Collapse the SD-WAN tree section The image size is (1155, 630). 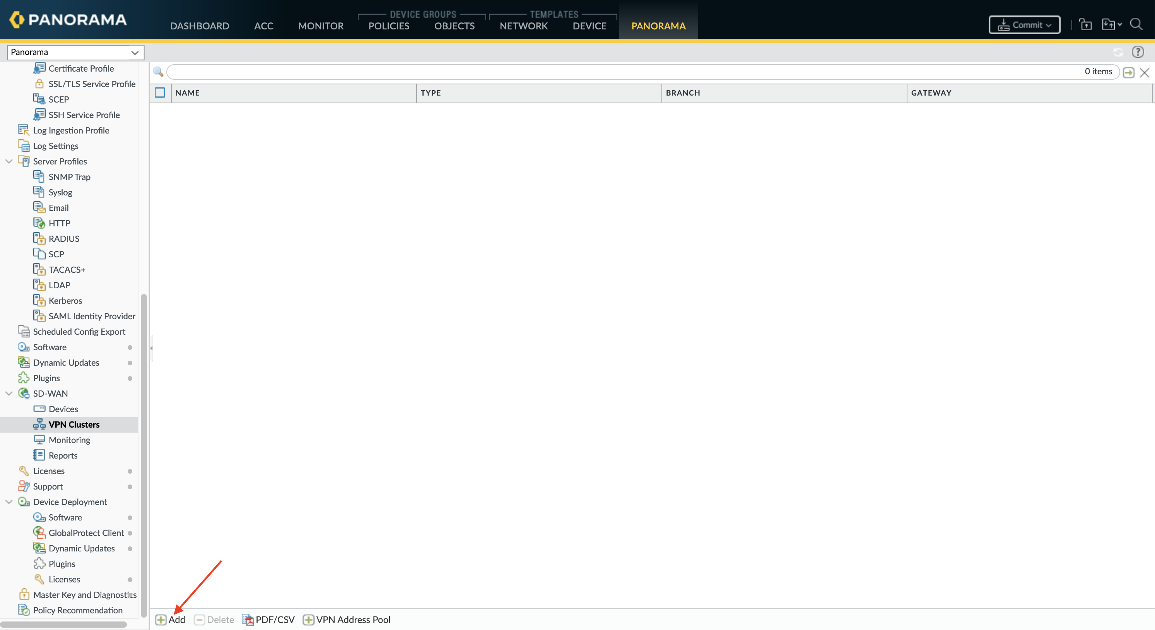9,393
